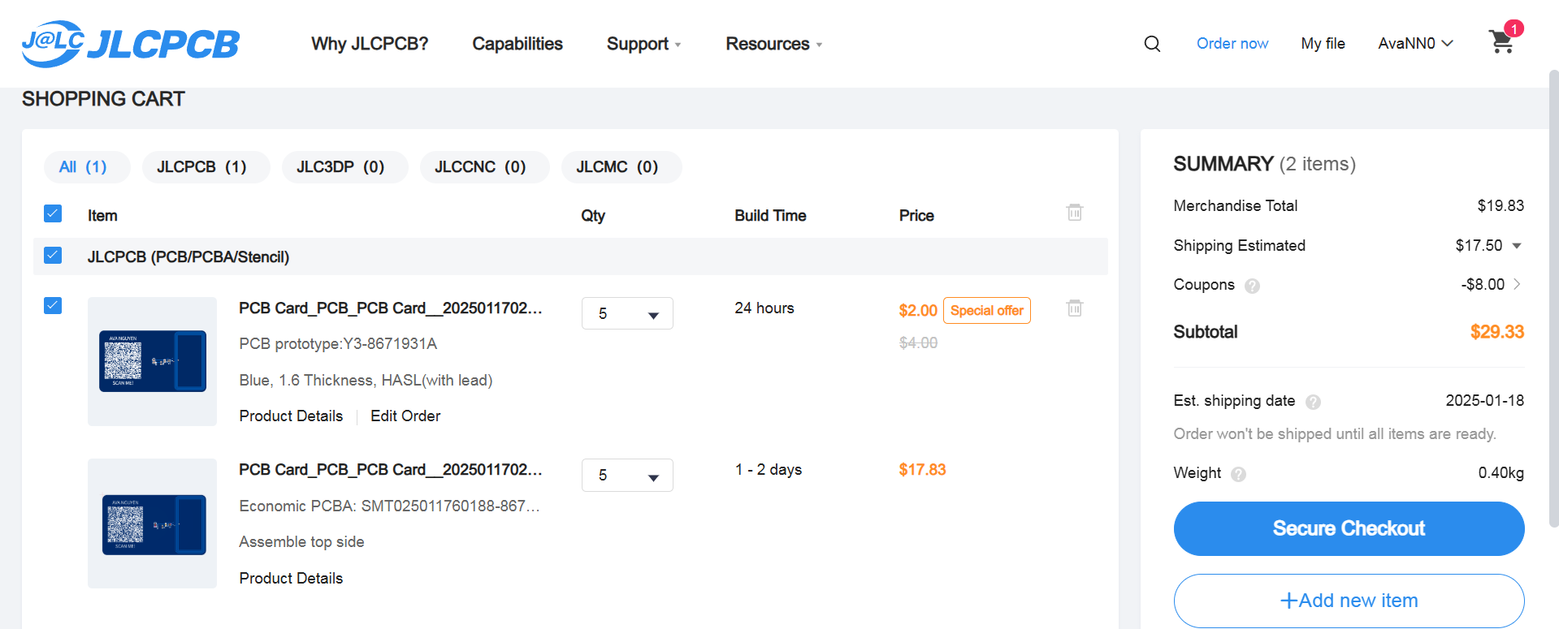Show Weight help question mark

1238,474
